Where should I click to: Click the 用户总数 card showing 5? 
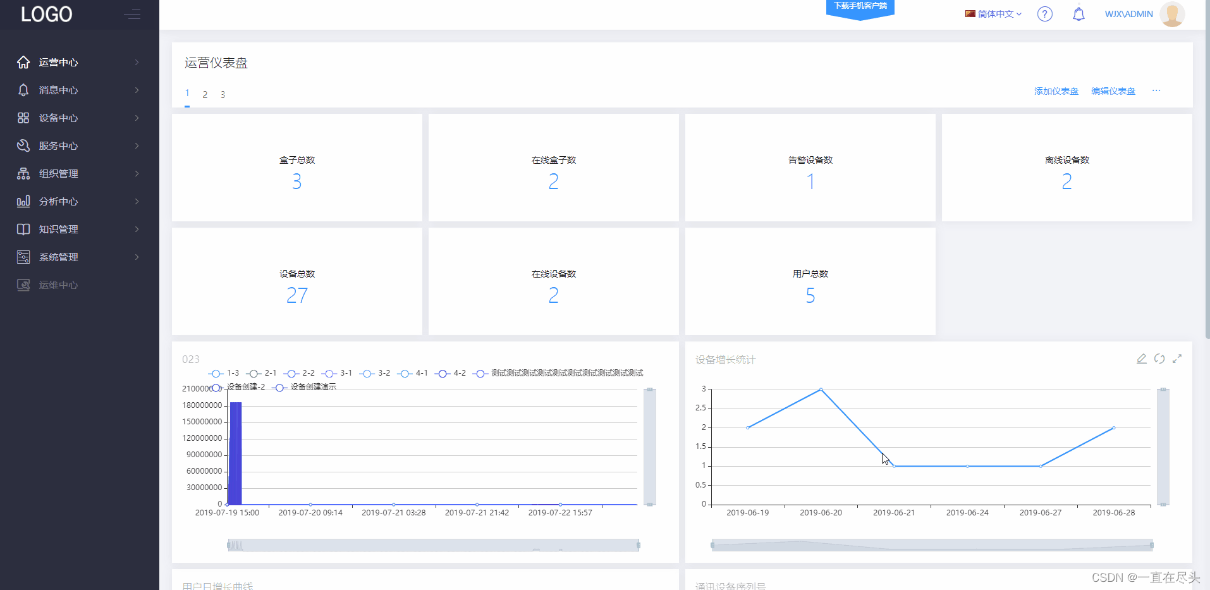[810, 281]
